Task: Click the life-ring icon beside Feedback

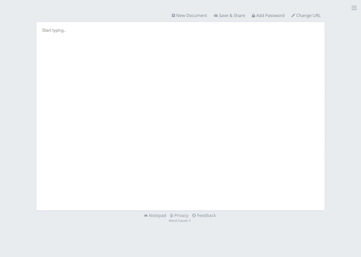Action: tap(194, 215)
